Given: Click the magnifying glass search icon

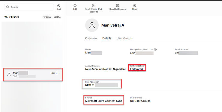Looking at the screenshot, I should 8,7.
